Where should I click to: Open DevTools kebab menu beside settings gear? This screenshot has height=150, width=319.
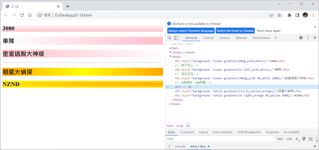click(x=308, y=38)
